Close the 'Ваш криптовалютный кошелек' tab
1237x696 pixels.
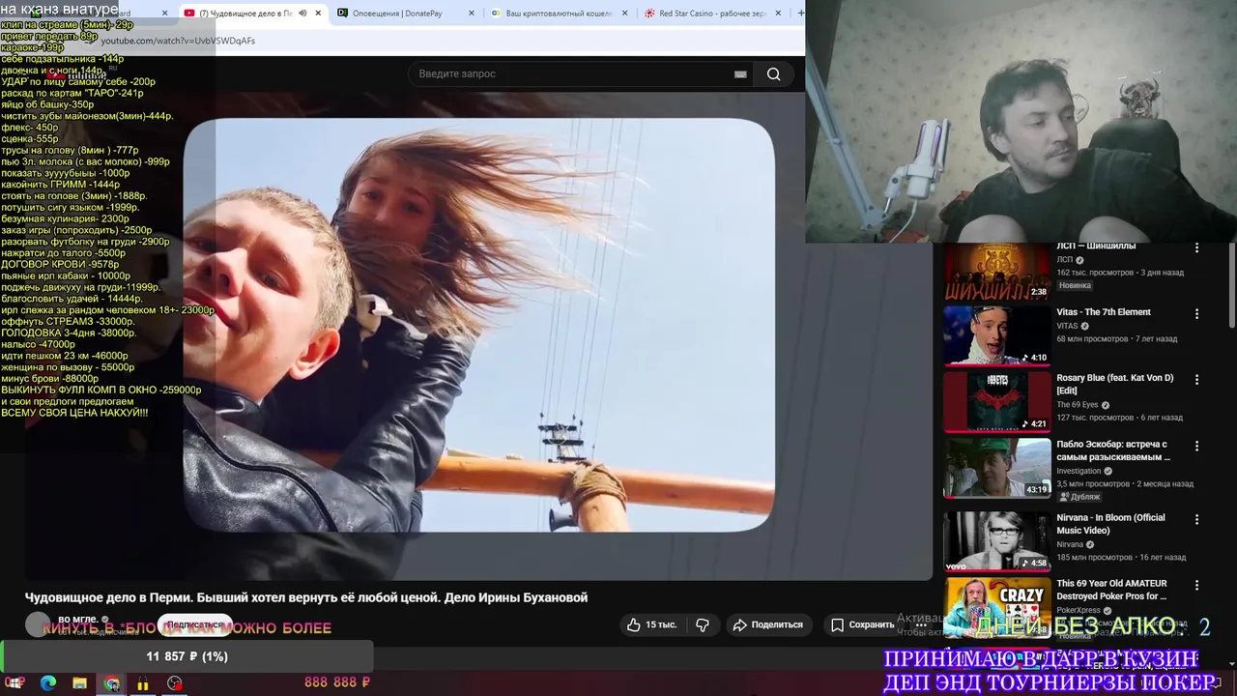tap(625, 14)
